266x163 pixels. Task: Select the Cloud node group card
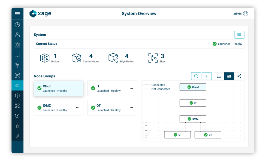point(58,88)
